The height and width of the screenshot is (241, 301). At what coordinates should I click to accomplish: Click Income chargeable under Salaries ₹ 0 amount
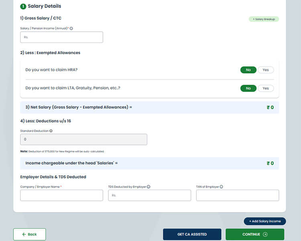pos(270,163)
